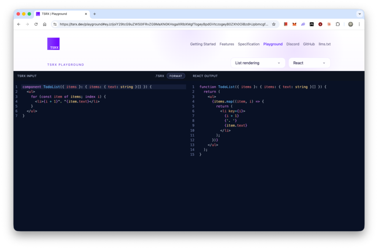Screen dimensions: 378x249
Task: Click the TSRX logo
Action: pyautogui.click(x=53, y=43)
